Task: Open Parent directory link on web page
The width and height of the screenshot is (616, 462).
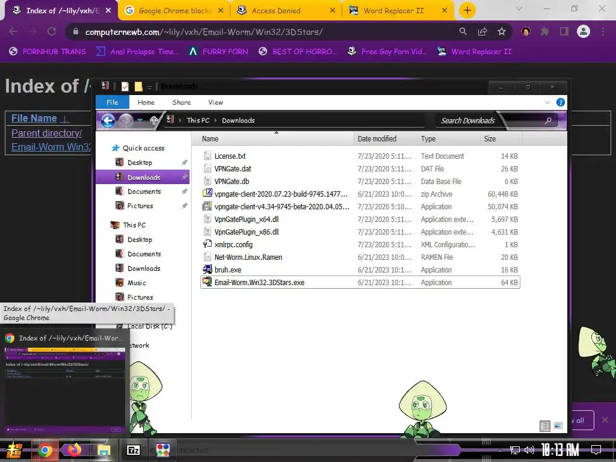Action: [47, 133]
